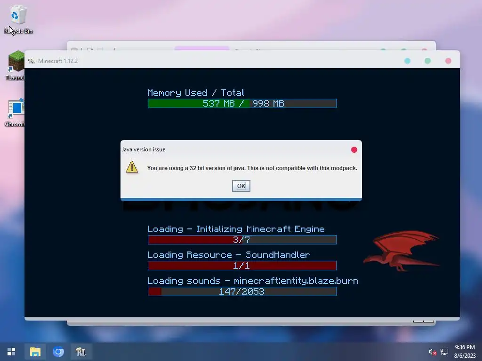Click the red dragon logo

click(401, 251)
